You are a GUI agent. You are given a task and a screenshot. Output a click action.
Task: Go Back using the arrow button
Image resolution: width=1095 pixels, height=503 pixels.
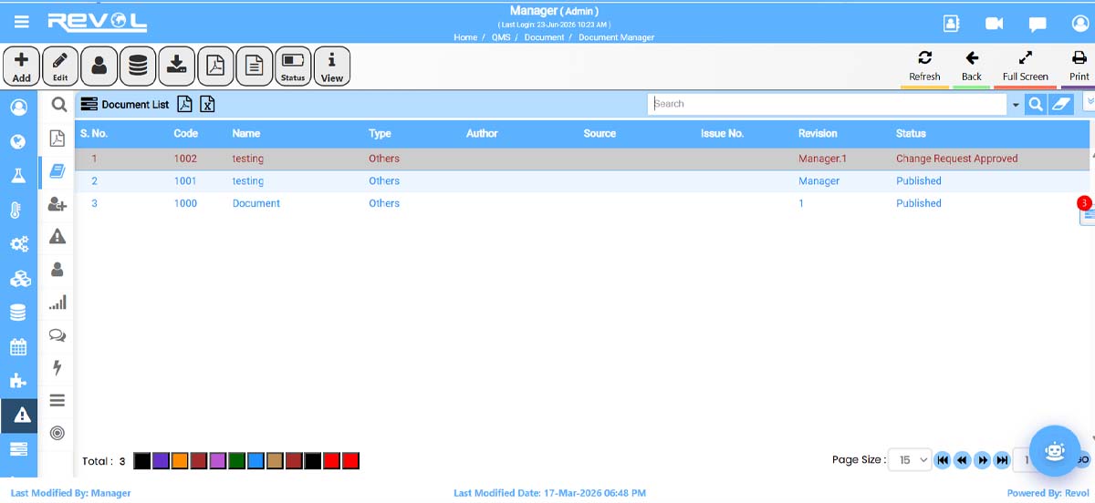tap(972, 67)
